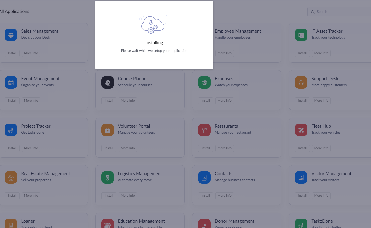Viewport: 371px width, 228px height.
Task: Click the search magnifier icon
Action: point(313,12)
